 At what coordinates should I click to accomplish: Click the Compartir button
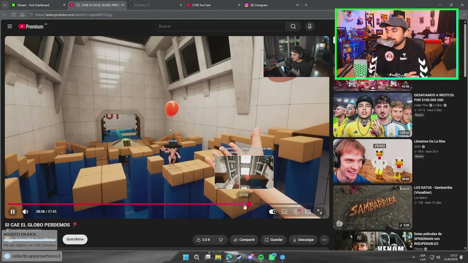click(x=244, y=240)
